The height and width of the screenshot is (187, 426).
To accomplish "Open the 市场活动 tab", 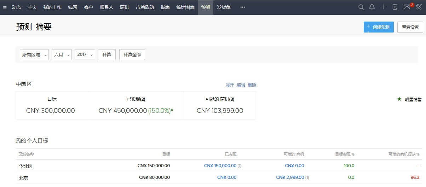I will coord(145,7).
